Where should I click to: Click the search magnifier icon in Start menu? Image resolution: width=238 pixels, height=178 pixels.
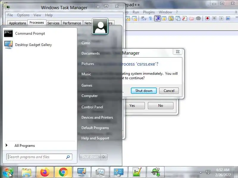click(68, 157)
